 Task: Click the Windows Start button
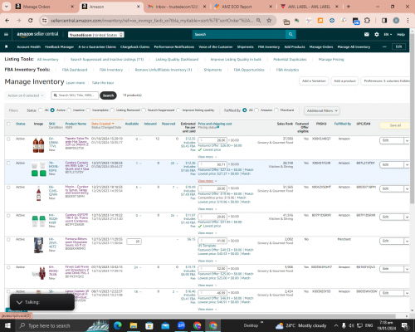tap(7, 325)
